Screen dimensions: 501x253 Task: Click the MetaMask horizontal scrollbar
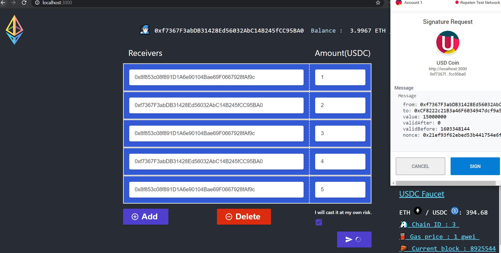point(446,183)
